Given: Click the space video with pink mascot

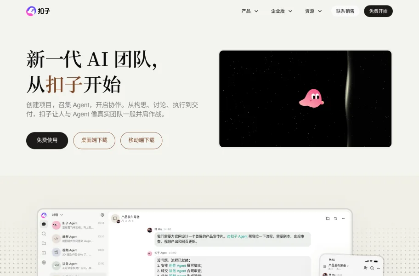Looking at the screenshot, I should (305, 99).
